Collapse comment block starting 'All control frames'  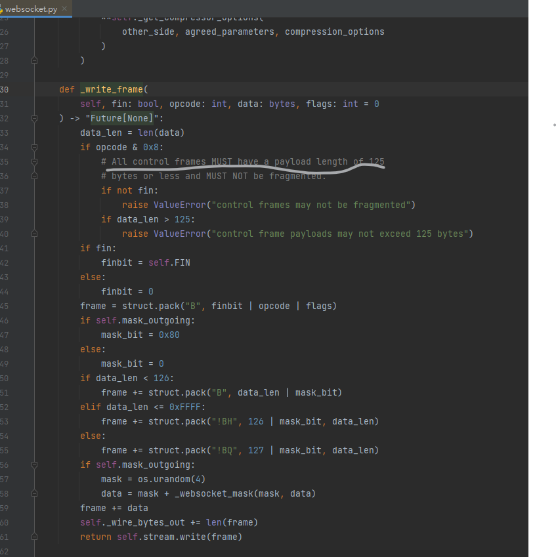click(35, 161)
